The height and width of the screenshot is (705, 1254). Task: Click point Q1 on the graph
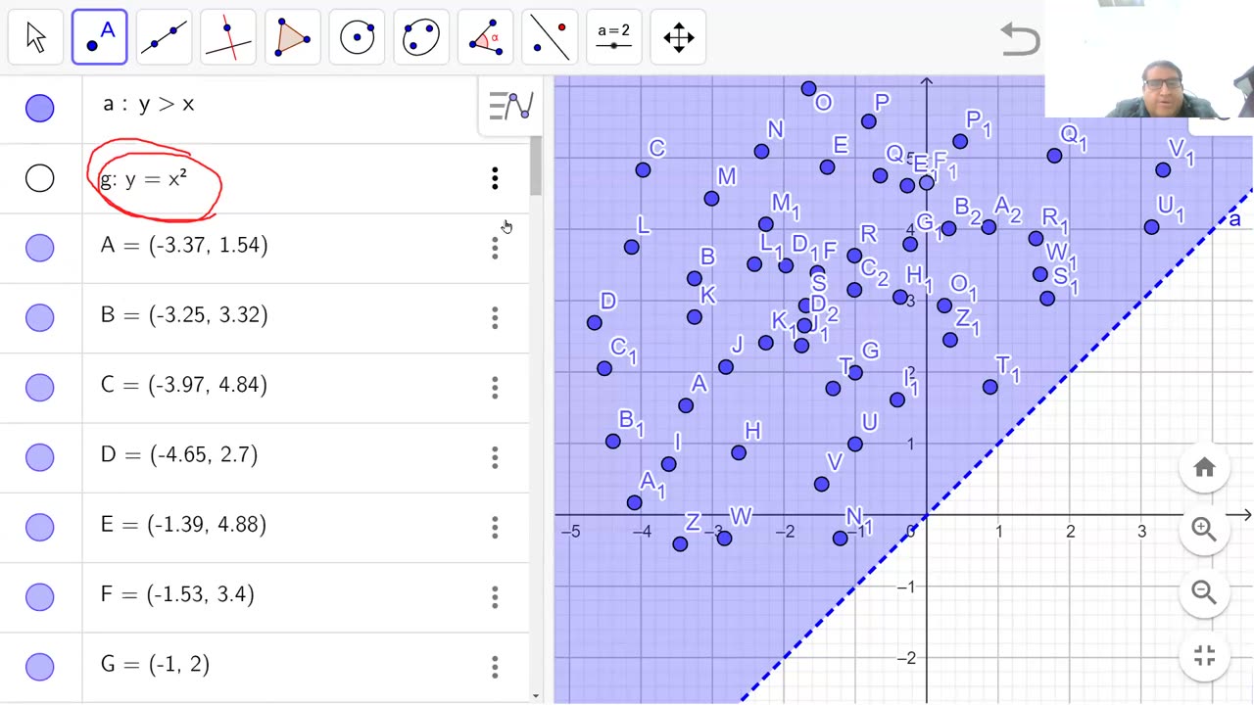tap(1054, 156)
